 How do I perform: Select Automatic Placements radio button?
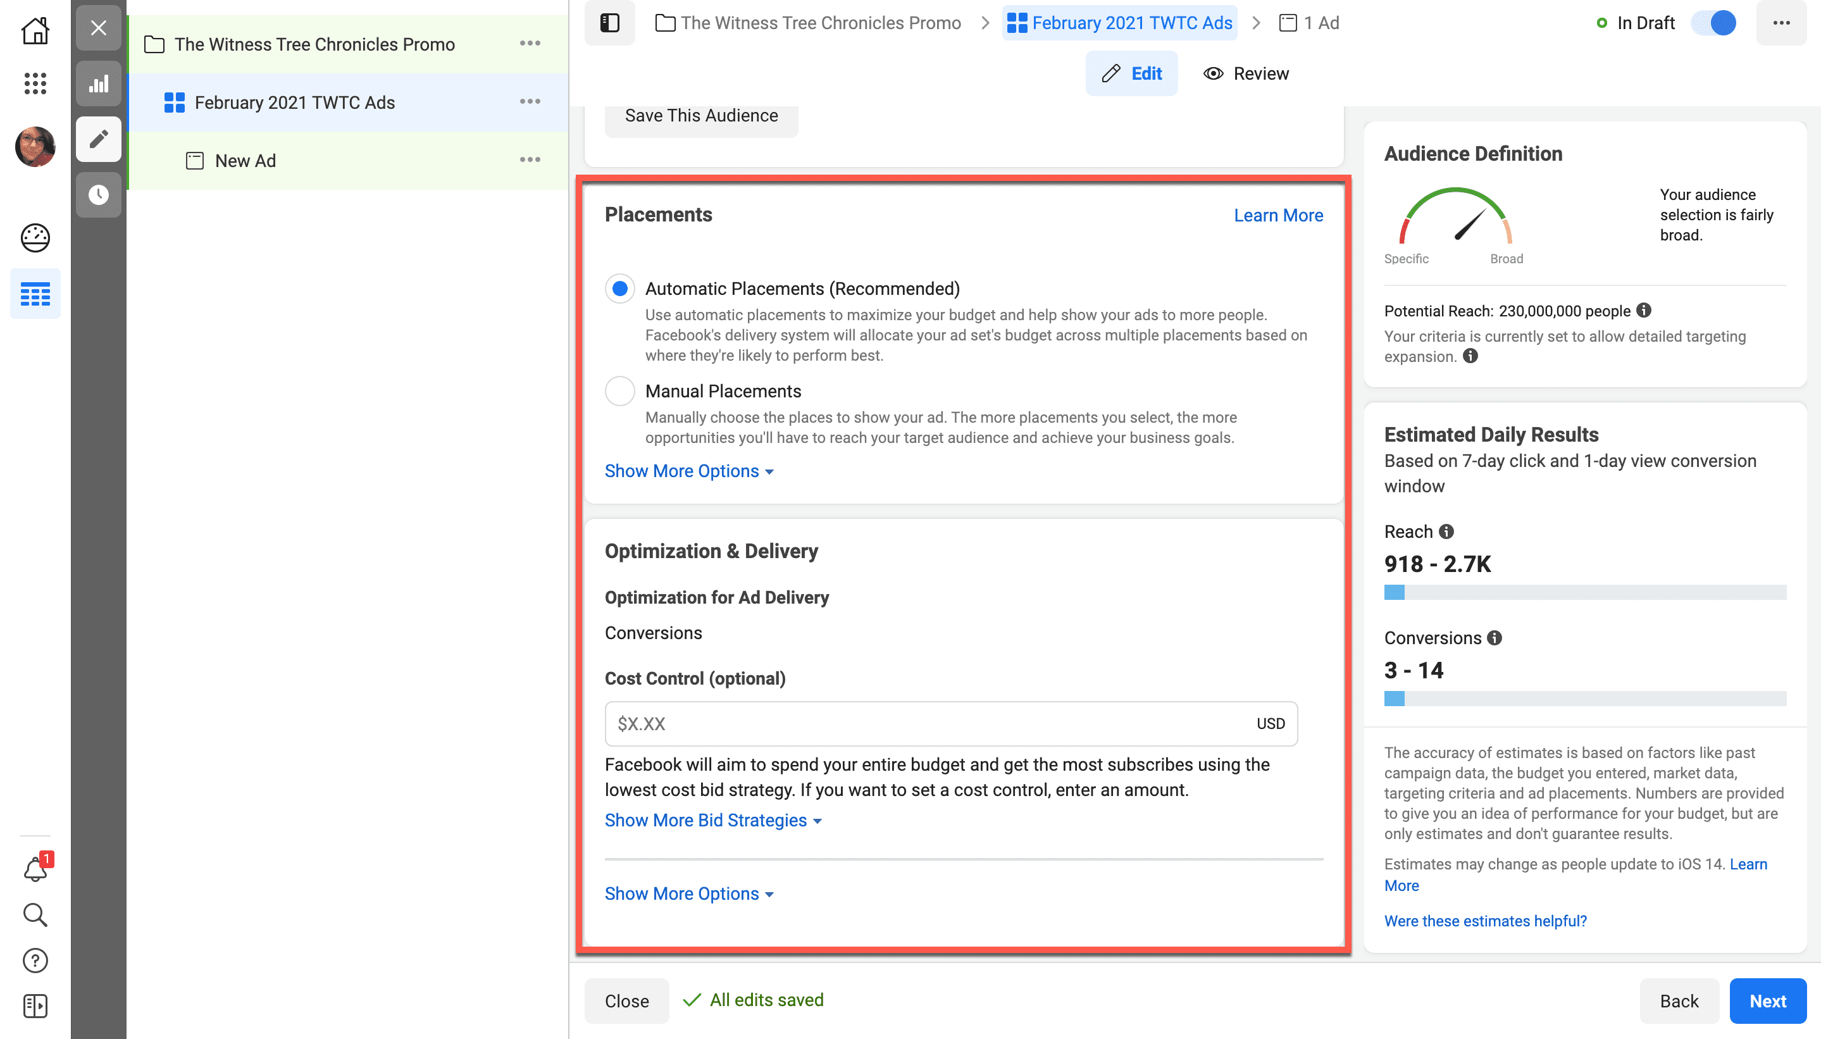[x=619, y=289]
